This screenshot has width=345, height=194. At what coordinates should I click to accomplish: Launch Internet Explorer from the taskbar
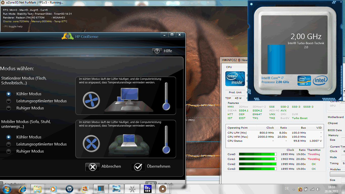(22, 189)
